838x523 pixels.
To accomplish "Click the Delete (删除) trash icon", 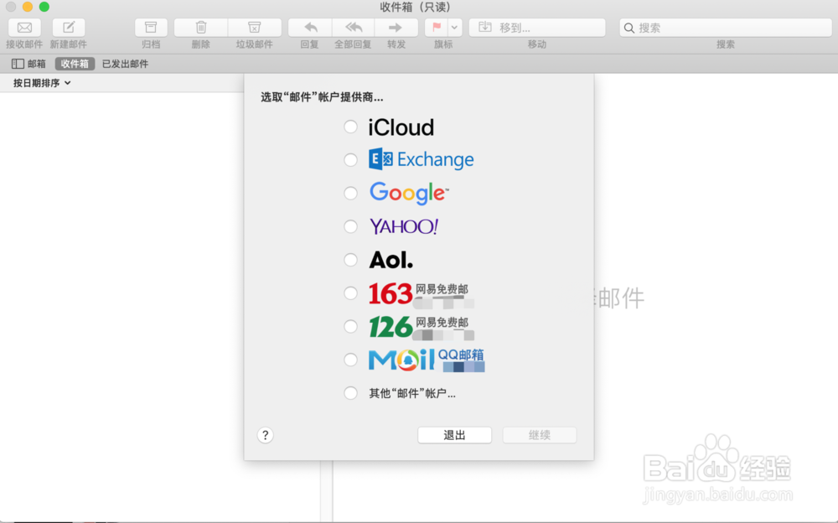I will 201,28.
